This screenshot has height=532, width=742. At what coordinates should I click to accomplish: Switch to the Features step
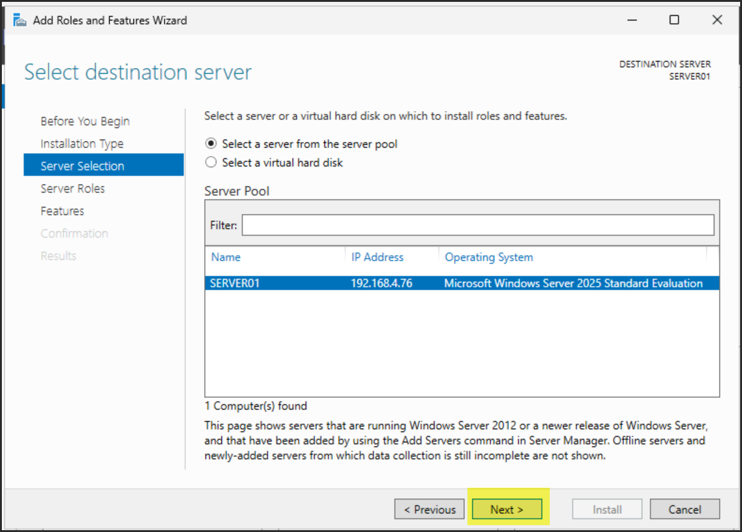[x=62, y=211]
